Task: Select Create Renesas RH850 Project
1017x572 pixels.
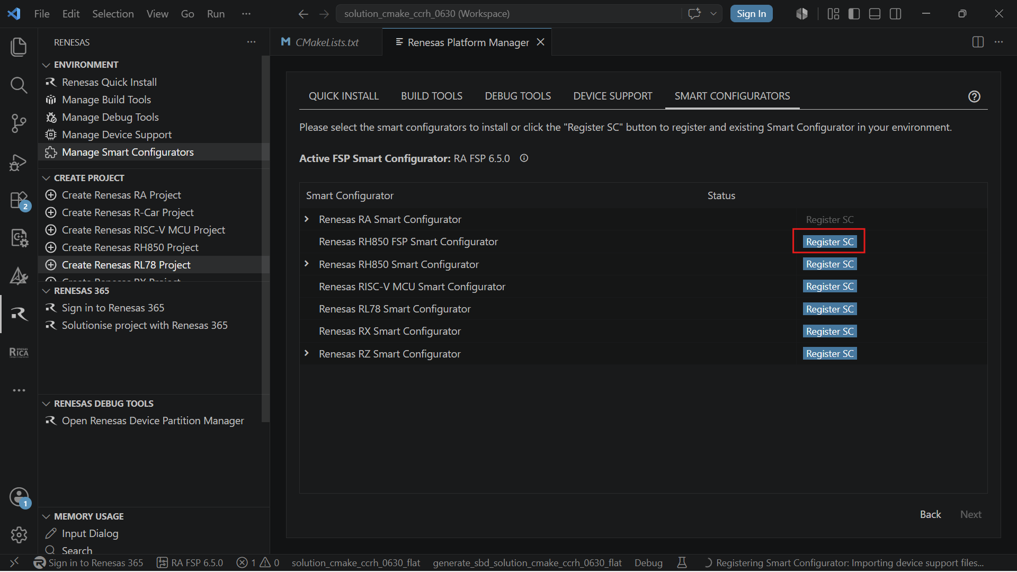Action: (x=130, y=247)
